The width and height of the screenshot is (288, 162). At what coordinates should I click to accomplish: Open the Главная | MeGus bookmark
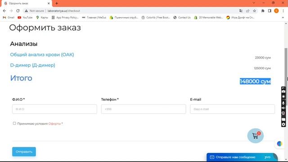[94, 18]
